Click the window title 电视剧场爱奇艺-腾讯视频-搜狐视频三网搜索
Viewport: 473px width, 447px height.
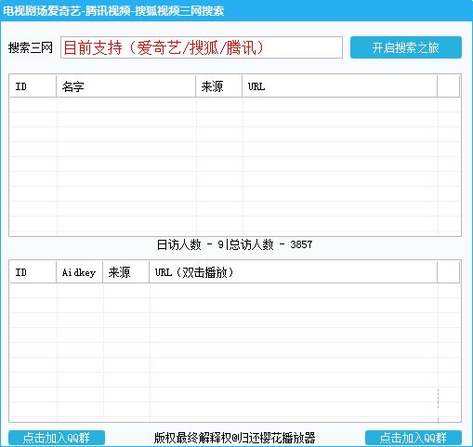click(113, 11)
